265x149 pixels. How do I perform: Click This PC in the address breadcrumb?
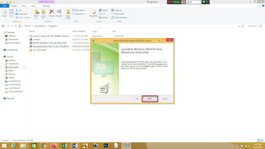(28, 26)
